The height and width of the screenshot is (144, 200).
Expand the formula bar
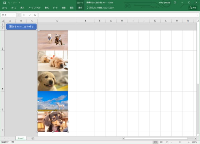coord(197,15)
